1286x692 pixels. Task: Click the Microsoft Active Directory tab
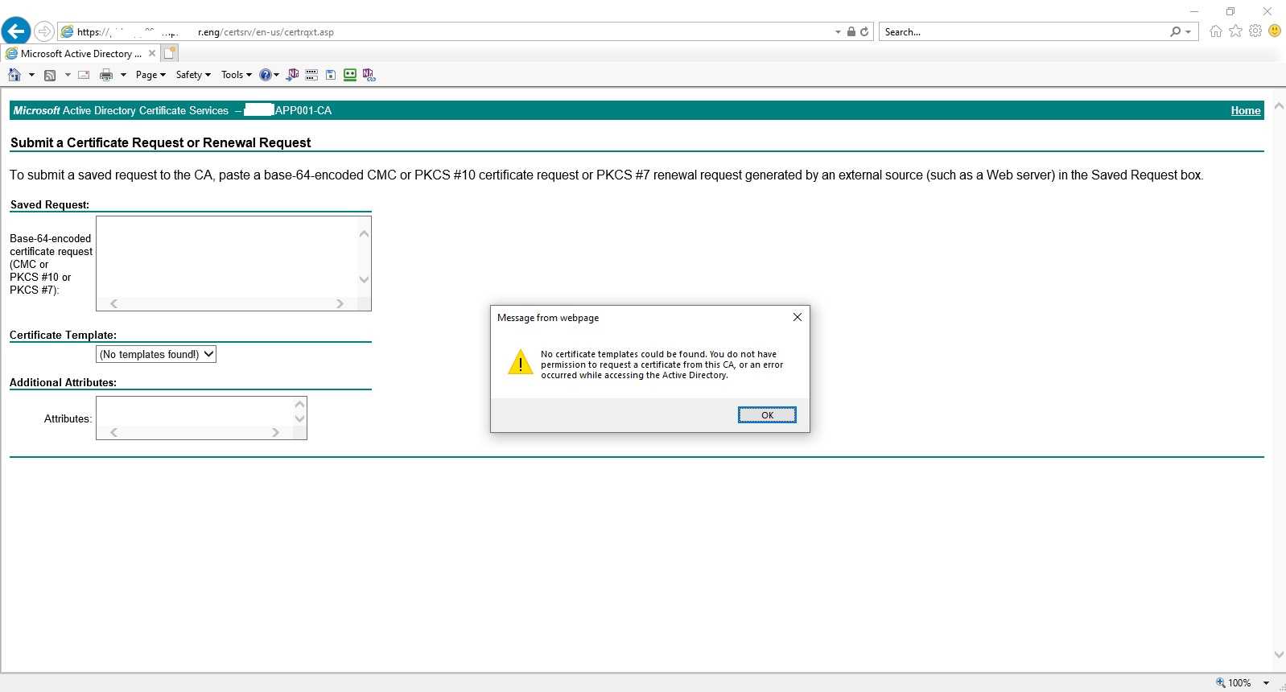pyautogui.click(x=80, y=54)
